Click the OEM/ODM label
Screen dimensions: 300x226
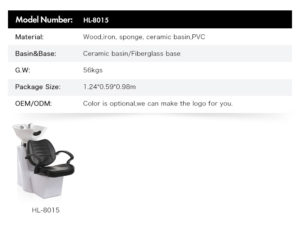[x=34, y=103]
